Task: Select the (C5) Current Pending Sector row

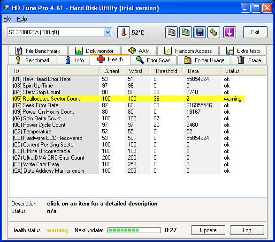Action: click(128, 145)
